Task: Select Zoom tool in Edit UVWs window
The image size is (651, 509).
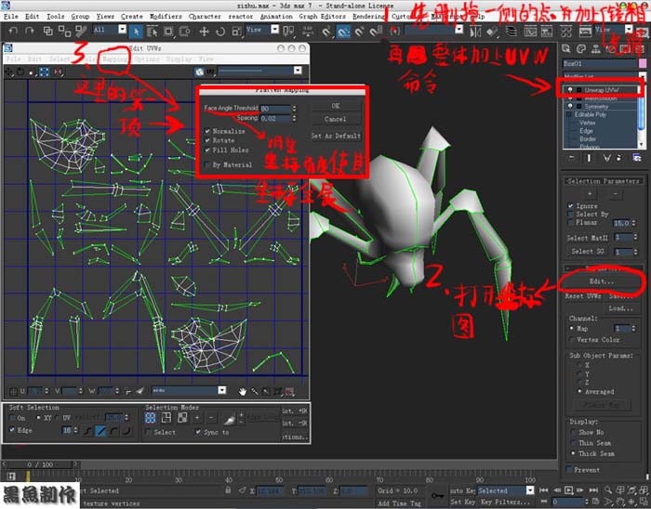Action: click(x=254, y=391)
